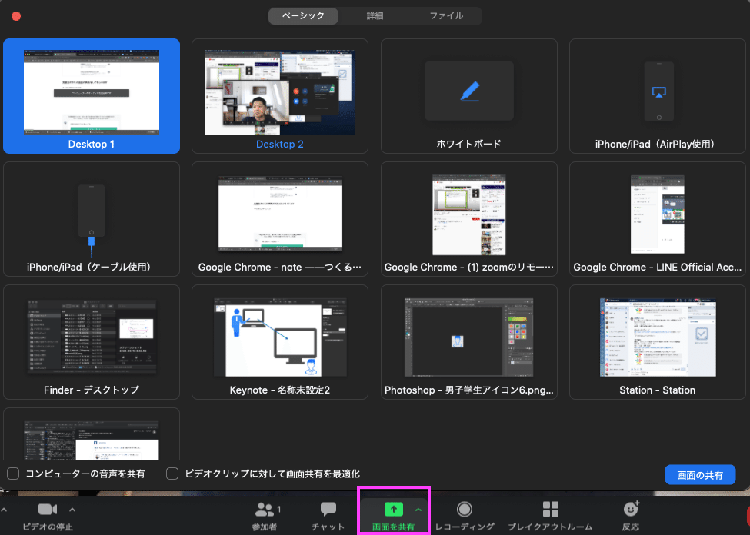This screenshot has width=750, height=535.
Task: Open the chevron next to ビデオの停止
Action: click(x=72, y=509)
